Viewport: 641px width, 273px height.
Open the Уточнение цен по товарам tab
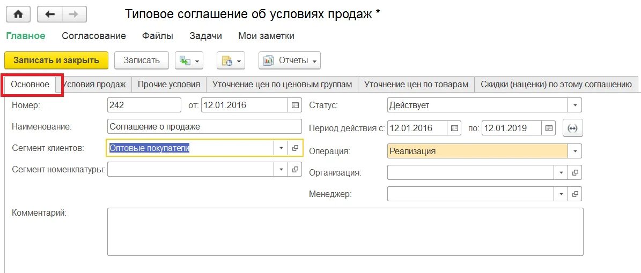(x=416, y=85)
